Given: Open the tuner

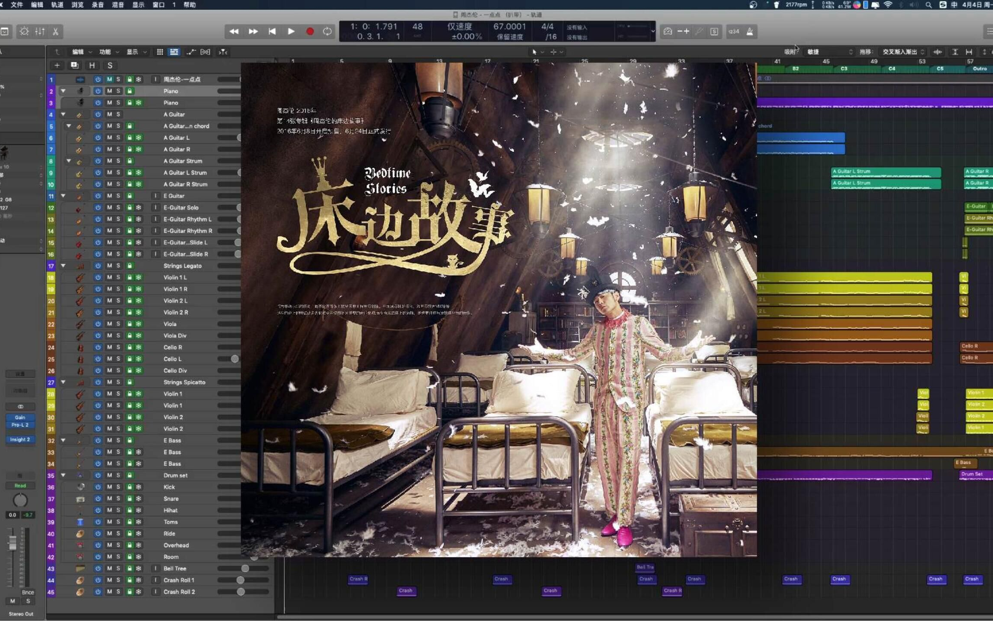Looking at the screenshot, I should pos(699,31).
